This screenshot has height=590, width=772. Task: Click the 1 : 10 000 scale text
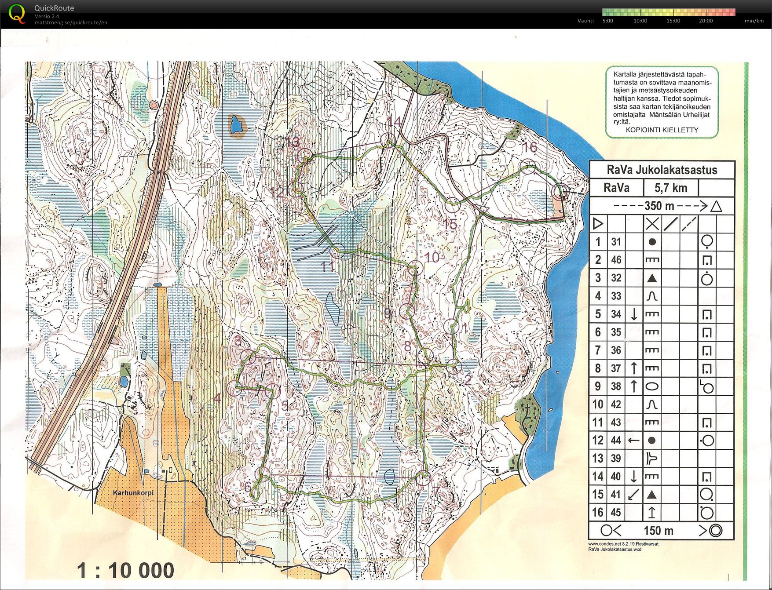(x=126, y=571)
